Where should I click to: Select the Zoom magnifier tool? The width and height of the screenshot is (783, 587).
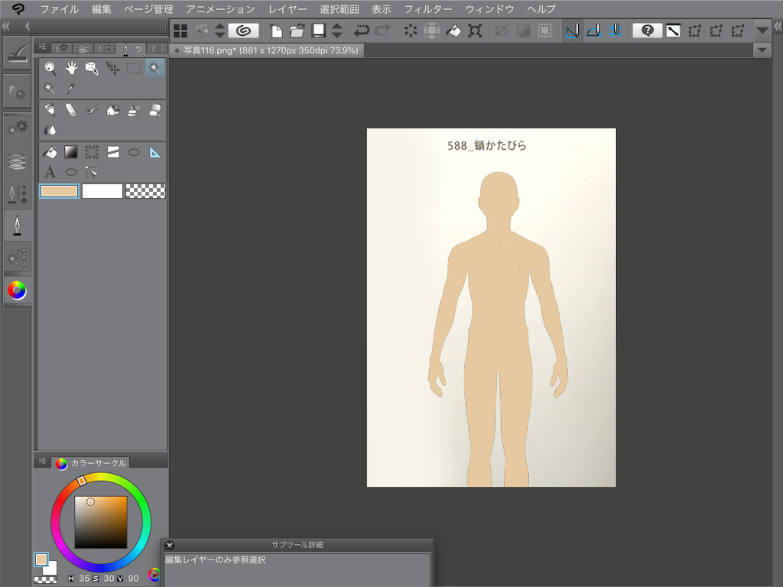pyautogui.click(x=50, y=68)
